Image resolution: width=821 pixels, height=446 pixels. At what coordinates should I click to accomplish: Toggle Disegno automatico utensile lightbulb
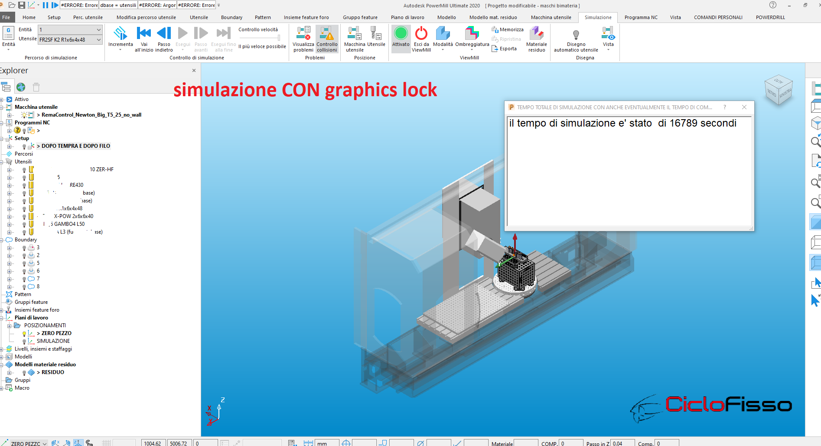[x=576, y=35]
